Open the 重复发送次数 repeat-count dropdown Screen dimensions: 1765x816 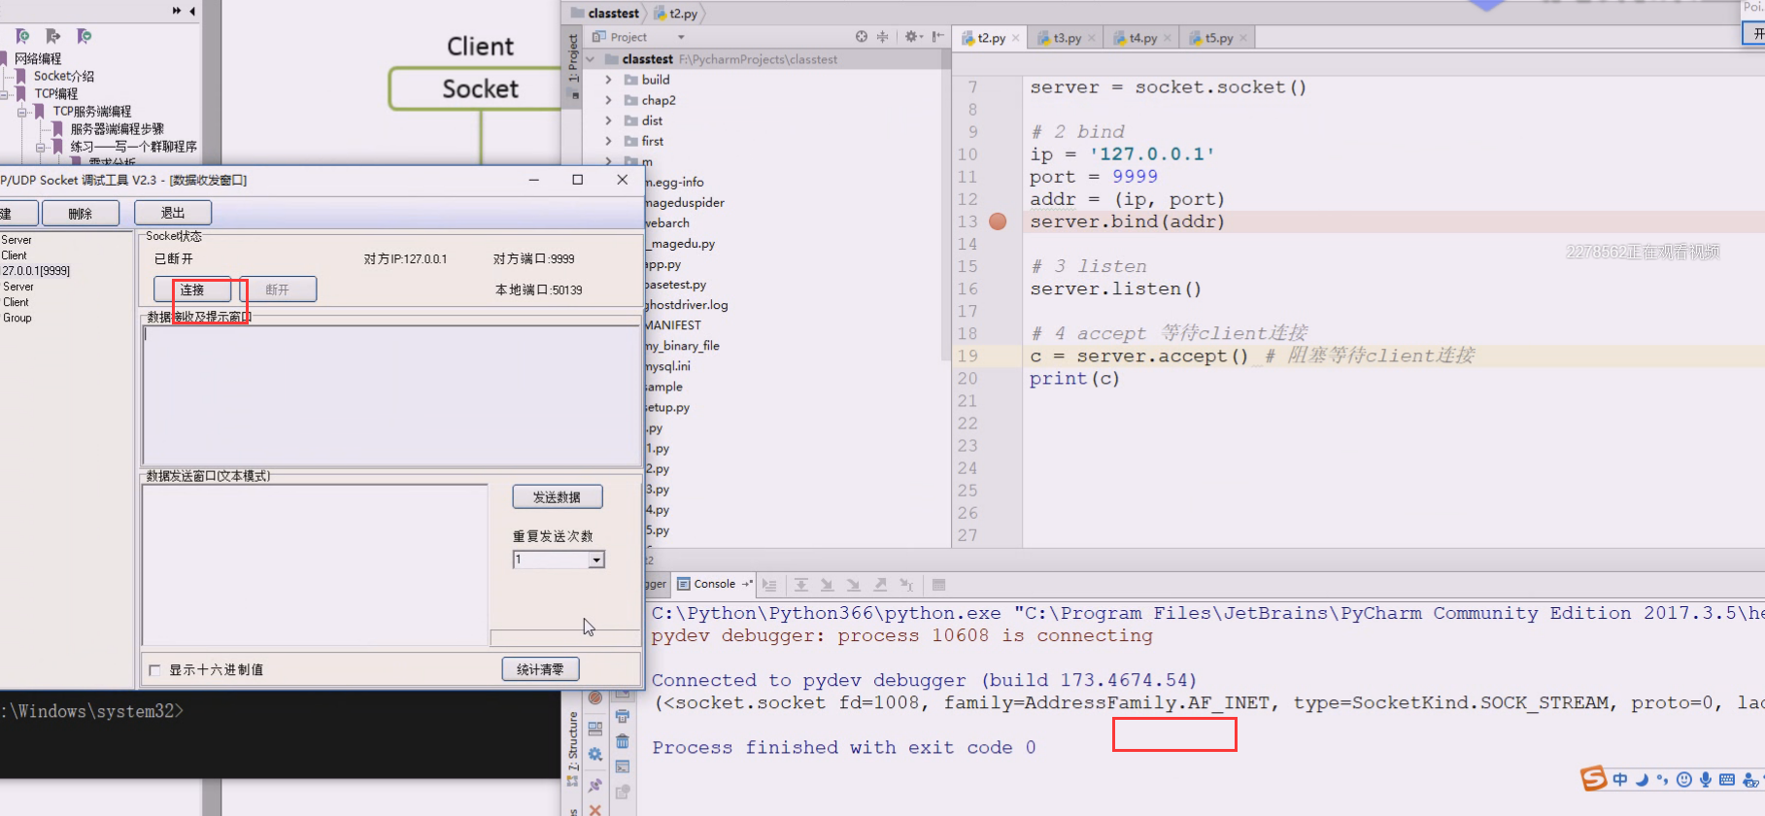[596, 560]
